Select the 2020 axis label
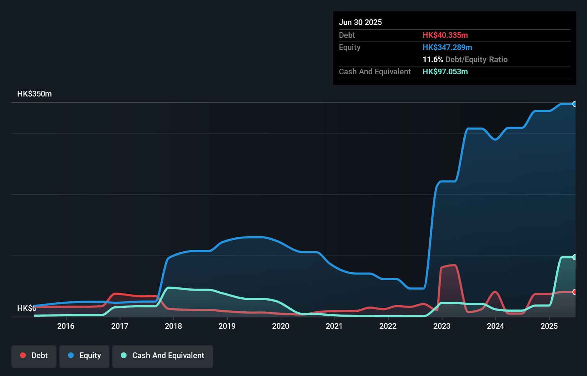The image size is (587, 376). pos(281,326)
